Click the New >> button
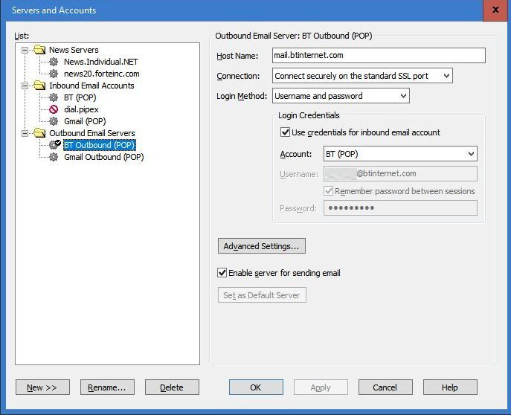Screen dimensions: 511x415 coord(42,387)
